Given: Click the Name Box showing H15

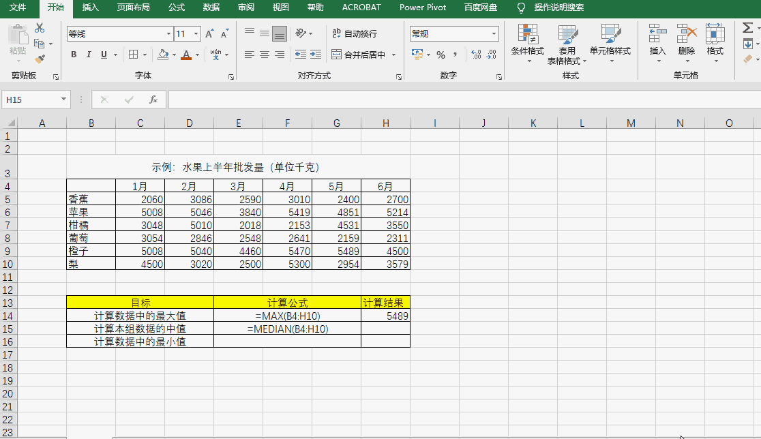Looking at the screenshot, I should tap(30, 100).
